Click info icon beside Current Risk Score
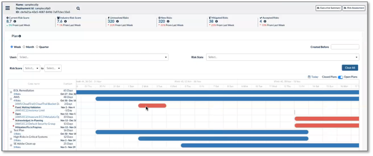This screenshot has height=156, width=373. [x=15, y=21]
